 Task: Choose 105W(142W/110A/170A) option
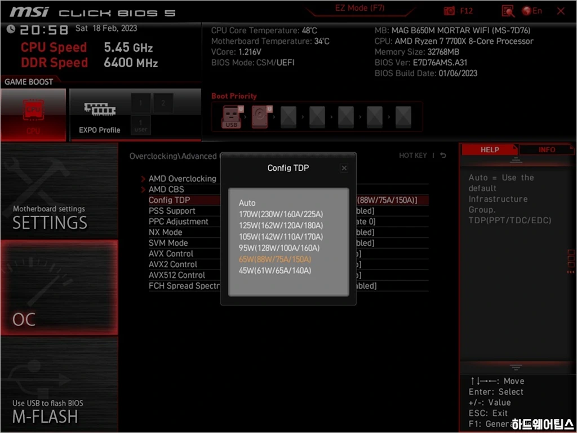(x=281, y=237)
